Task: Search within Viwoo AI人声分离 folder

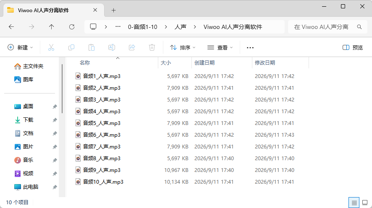Action: pyautogui.click(x=321, y=27)
